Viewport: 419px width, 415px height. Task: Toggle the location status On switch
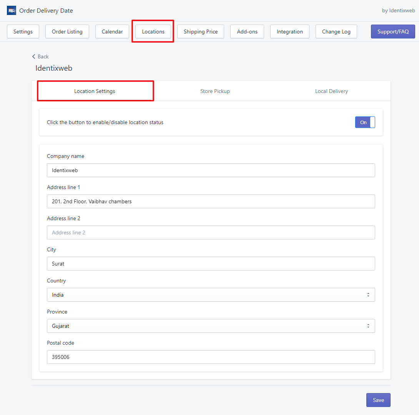(x=365, y=122)
